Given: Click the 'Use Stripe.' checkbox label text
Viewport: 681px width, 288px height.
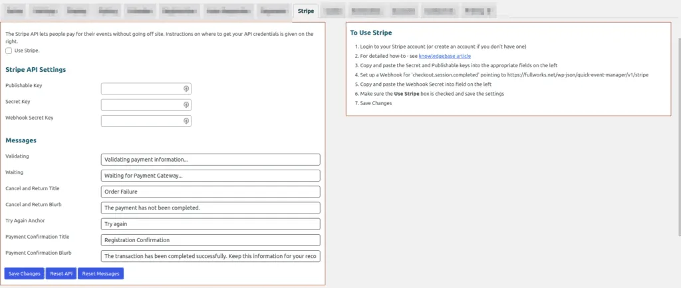Looking at the screenshot, I should click(27, 51).
